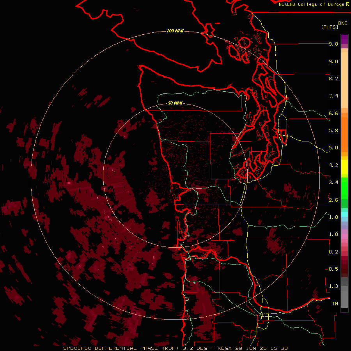This screenshot has width=351, height=351.
Task: Click the KLGX radar site identifier
Action: [x=225, y=348]
